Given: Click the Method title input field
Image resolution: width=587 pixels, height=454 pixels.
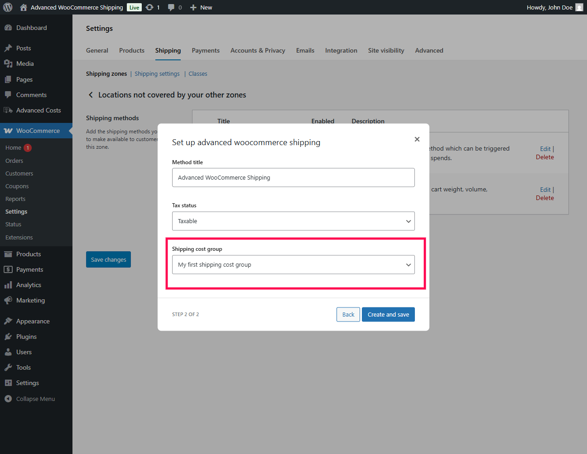Looking at the screenshot, I should point(293,178).
